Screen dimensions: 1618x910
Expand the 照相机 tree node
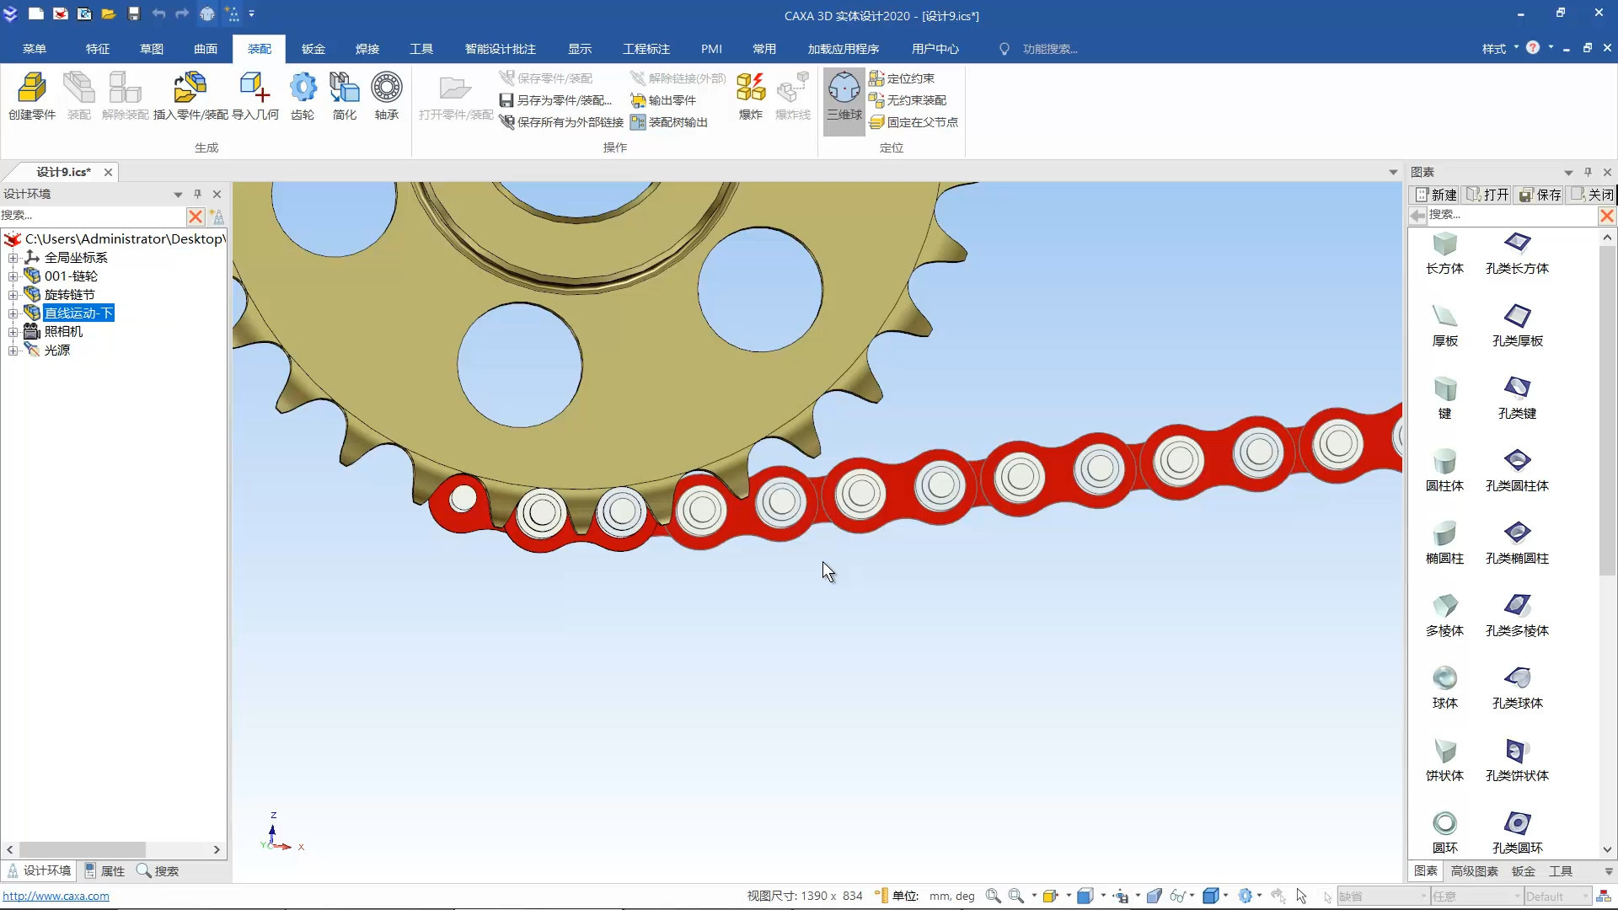tap(13, 332)
